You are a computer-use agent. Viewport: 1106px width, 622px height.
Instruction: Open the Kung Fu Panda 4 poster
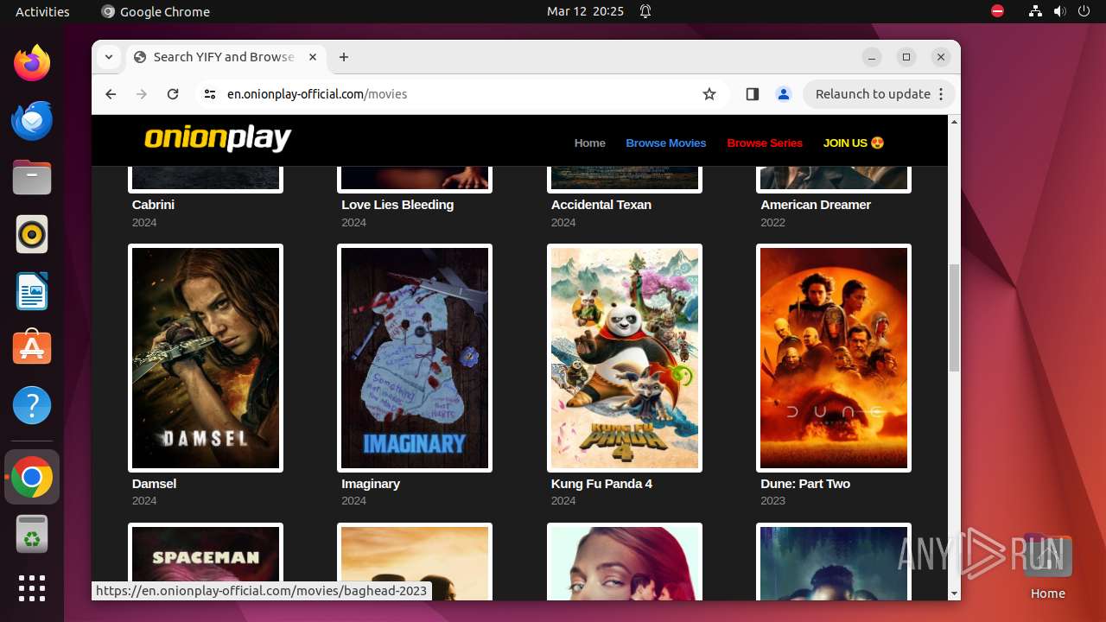click(625, 358)
